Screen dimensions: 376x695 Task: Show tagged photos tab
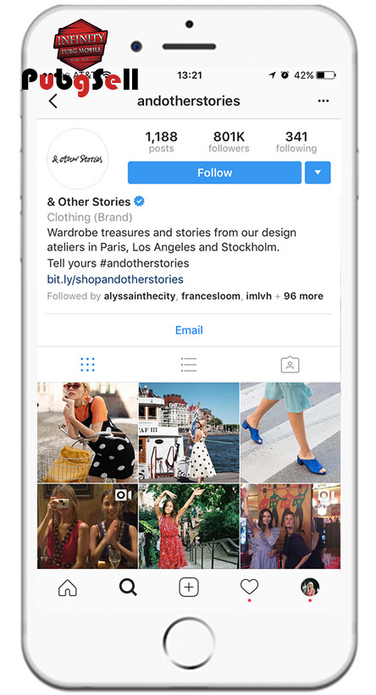(x=290, y=364)
